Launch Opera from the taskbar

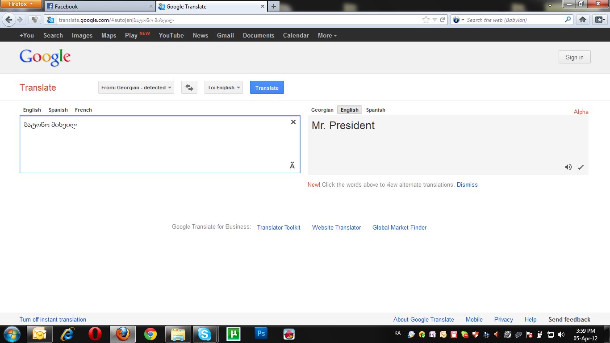coord(95,334)
